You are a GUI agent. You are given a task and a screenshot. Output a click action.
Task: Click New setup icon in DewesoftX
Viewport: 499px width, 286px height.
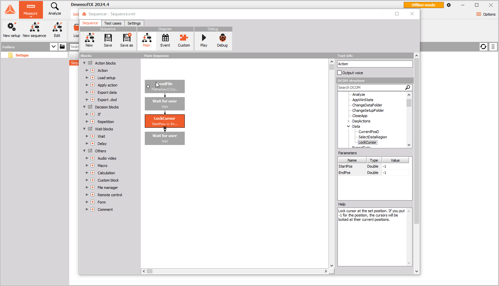pyautogui.click(x=12, y=27)
